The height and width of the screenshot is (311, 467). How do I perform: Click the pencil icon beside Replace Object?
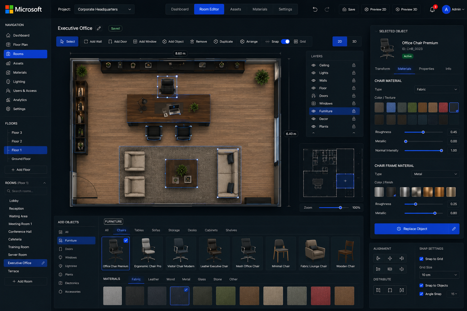click(x=454, y=229)
